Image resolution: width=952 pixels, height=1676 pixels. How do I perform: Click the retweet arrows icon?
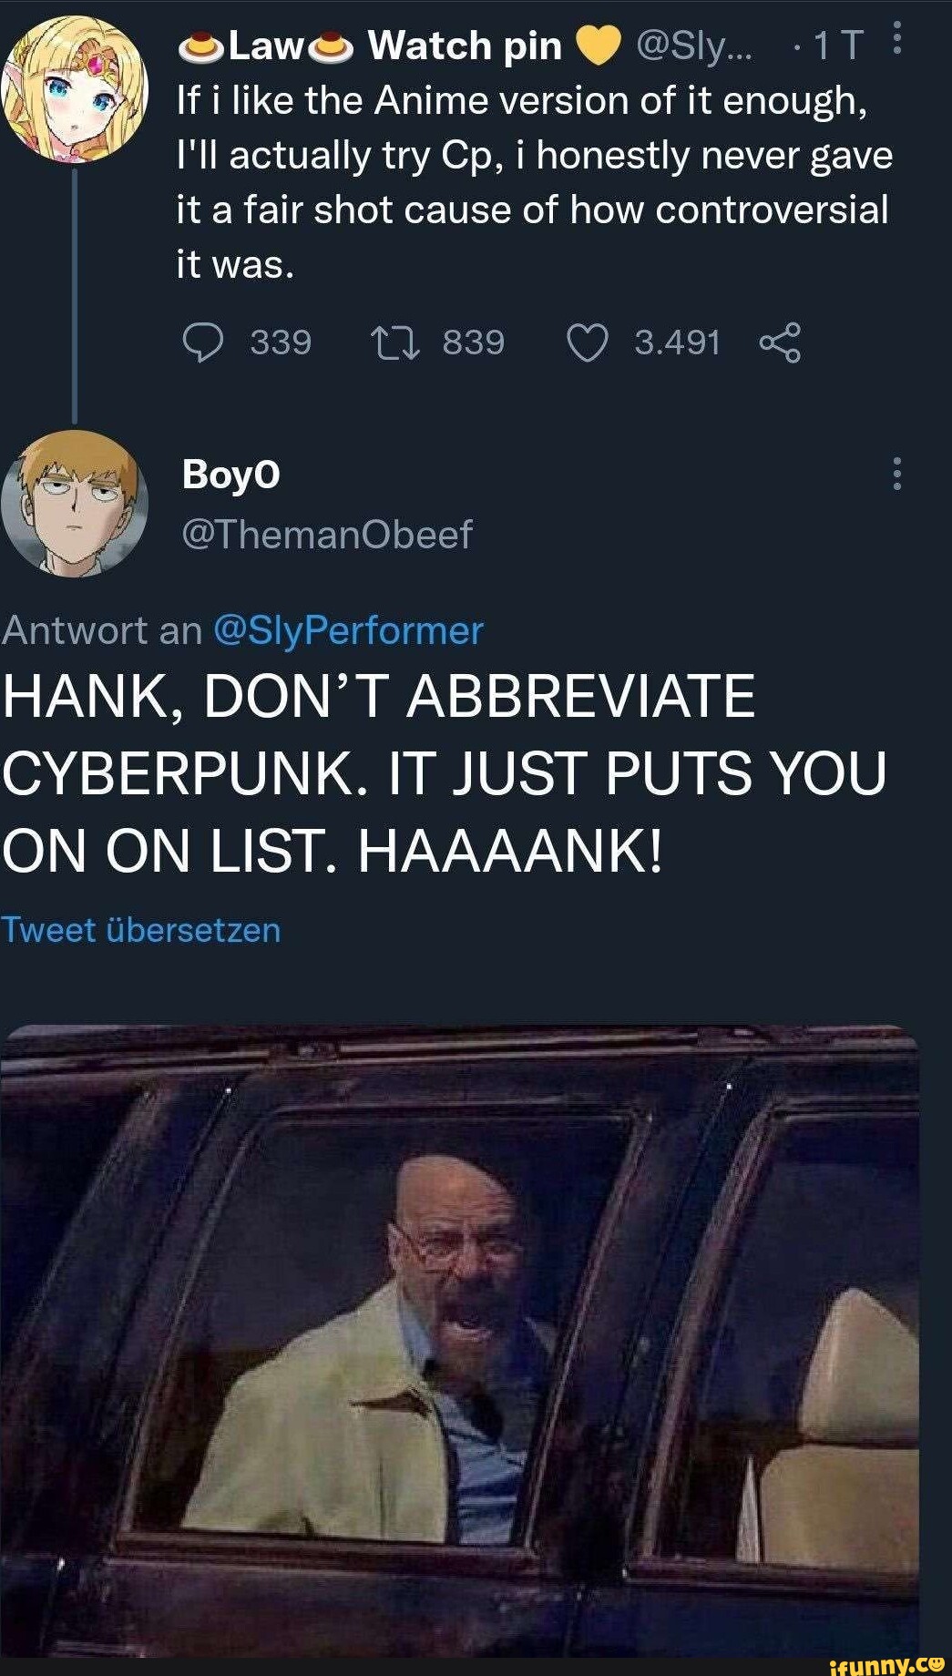click(394, 343)
